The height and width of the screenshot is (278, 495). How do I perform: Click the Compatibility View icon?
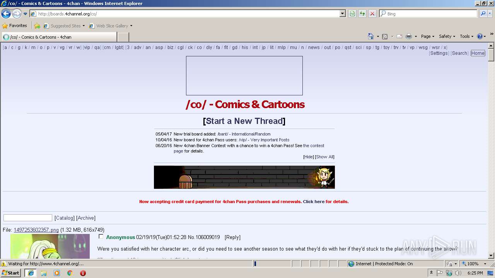pos(352,14)
